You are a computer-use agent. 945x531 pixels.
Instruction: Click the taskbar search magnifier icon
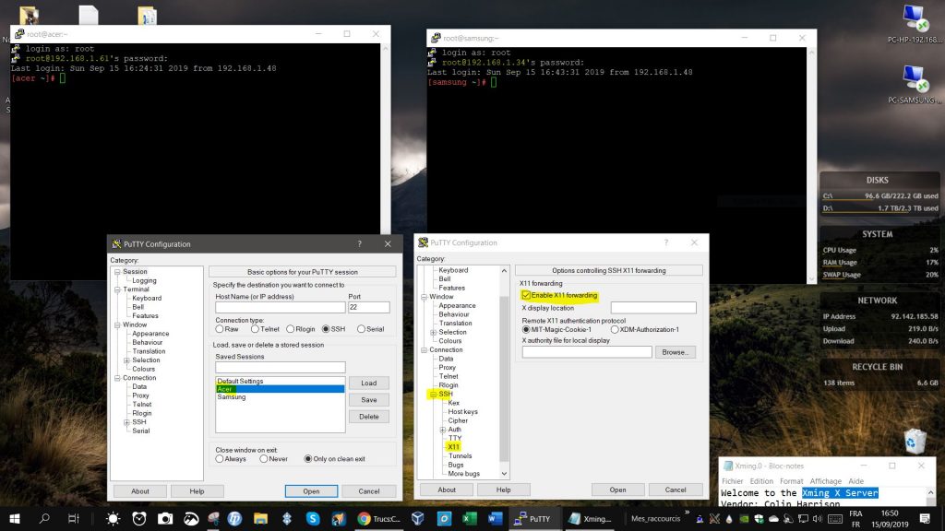[44, 518]
